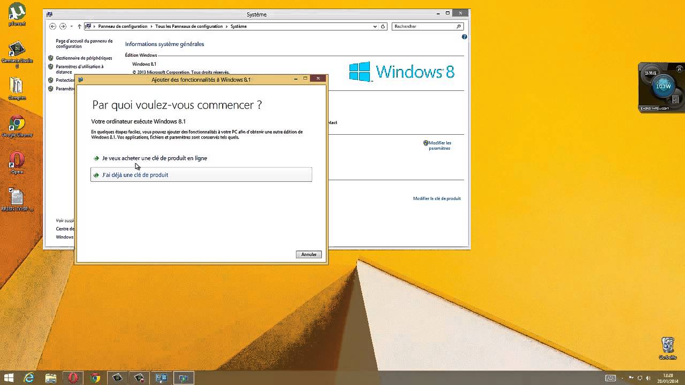Image resolution: width=685 pixels, height=385 pixels.
Task: Click shield icon beside Gestionnaire de périphériques
Action: pos(51,58)
